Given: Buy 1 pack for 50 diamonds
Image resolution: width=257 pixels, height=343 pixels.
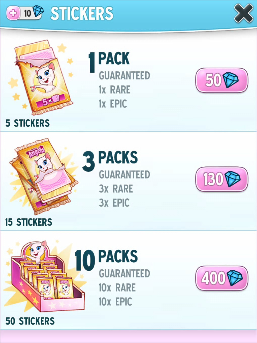Looking at the screenshot, I should (222, 80).
